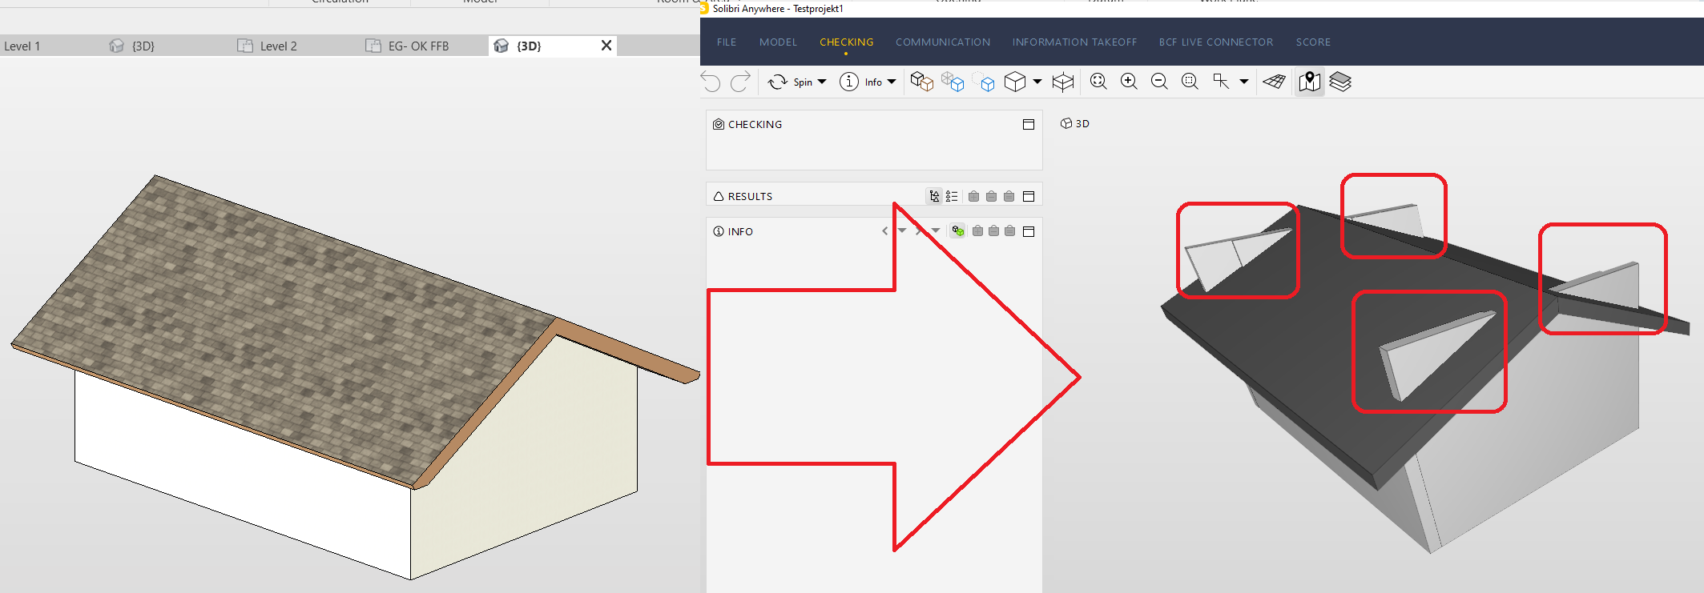Open INFO panel forward history dropdown

(936, 230)
